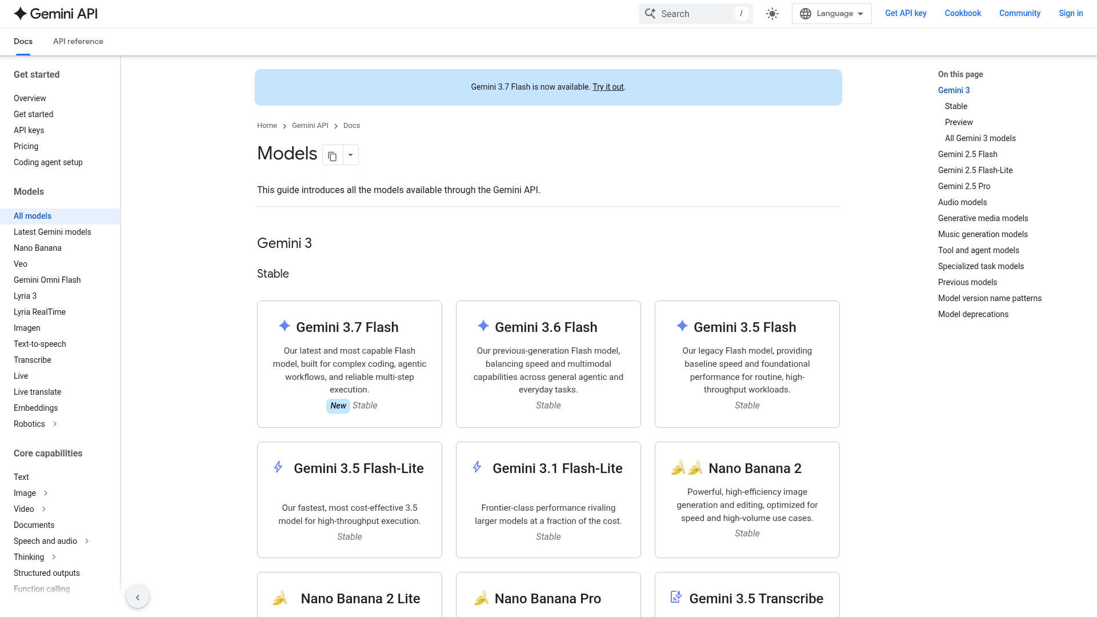Viewport: 1097px width, 617px height.
Task: Select All models in sidebar
Action: [60, 216]
